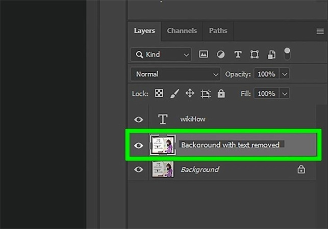Lock all padlock icon

221,93
